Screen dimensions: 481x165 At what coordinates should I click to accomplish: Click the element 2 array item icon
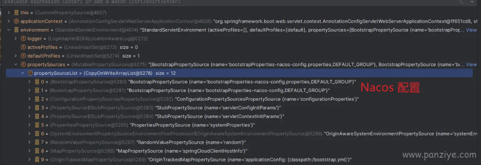click(37, 99)
